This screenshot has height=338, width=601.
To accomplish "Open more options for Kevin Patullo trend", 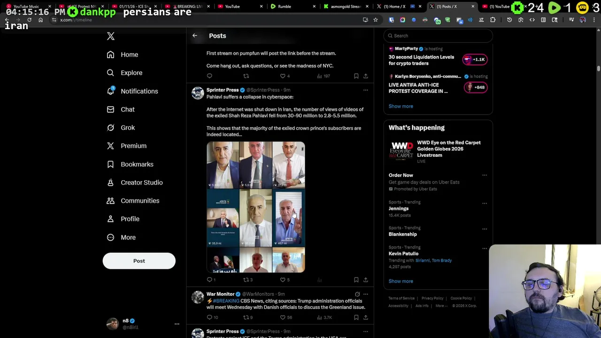I will pos(485,248).
